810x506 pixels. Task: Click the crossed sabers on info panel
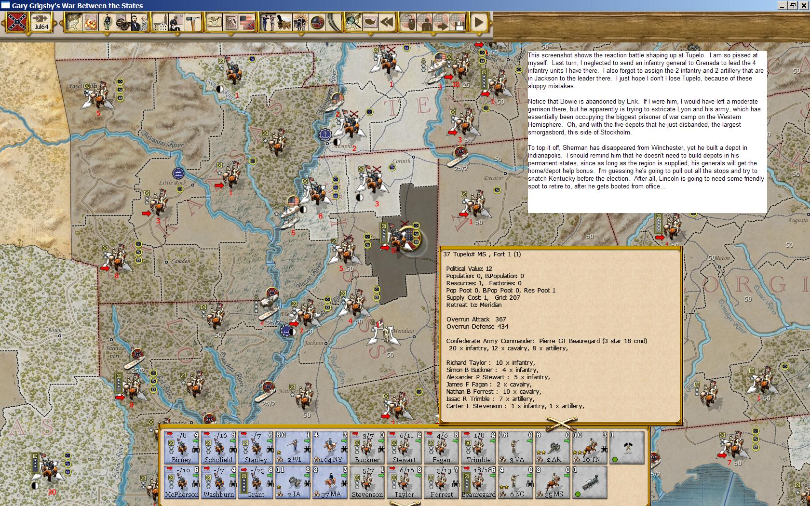click(x=561, y=424)
